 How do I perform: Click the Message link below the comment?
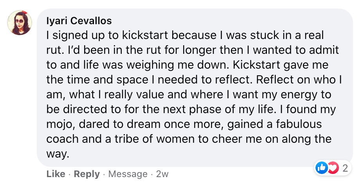[x=128, y=174]
